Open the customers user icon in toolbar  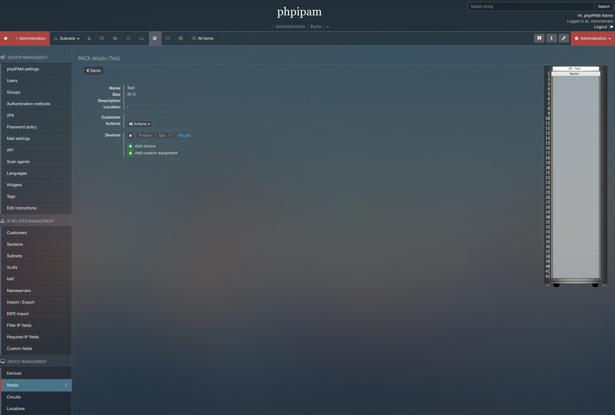coord(89,38)
